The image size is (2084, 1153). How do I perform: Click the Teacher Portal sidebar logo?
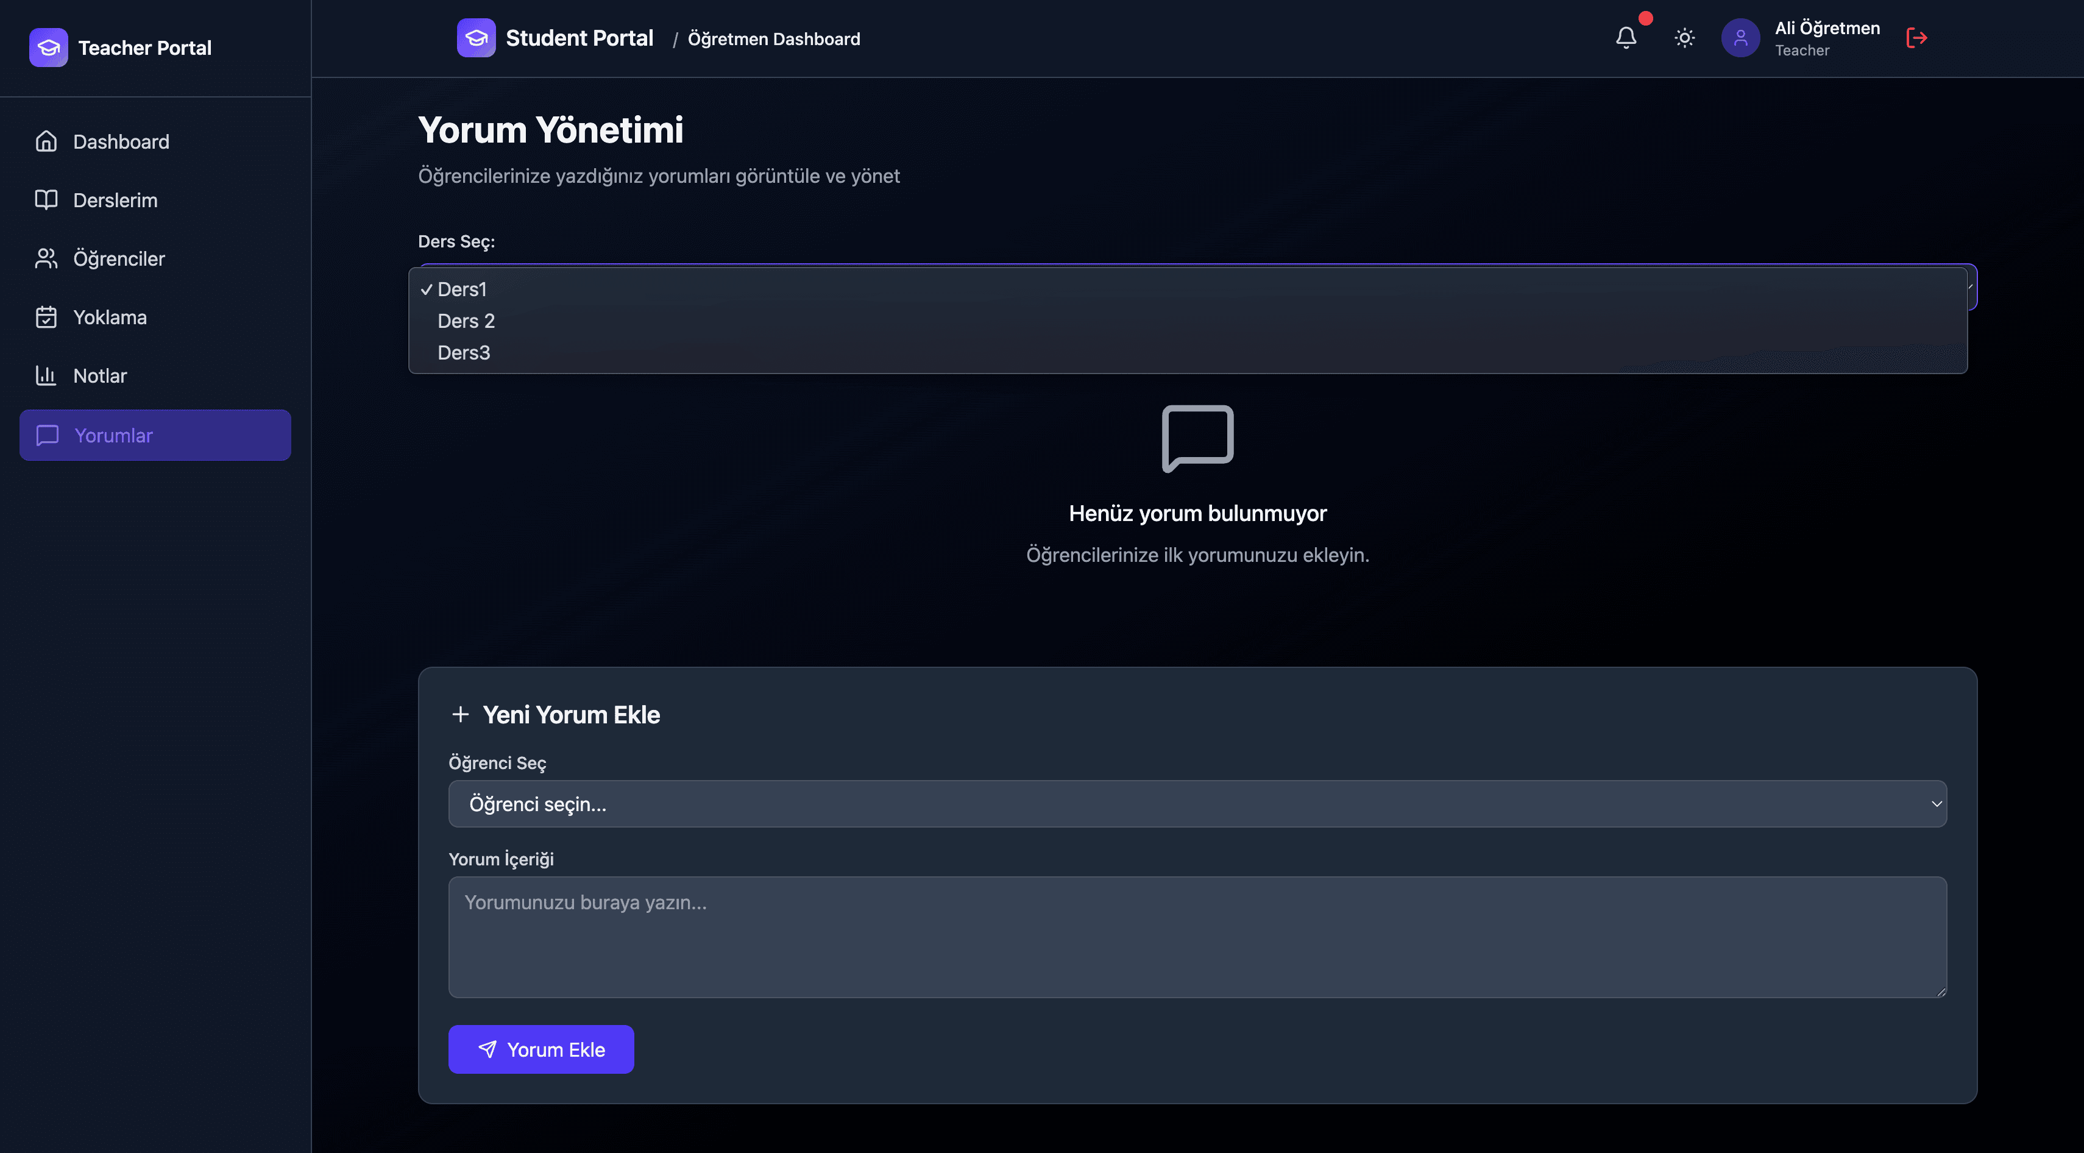pyautogui.click(x=49, y=48)
